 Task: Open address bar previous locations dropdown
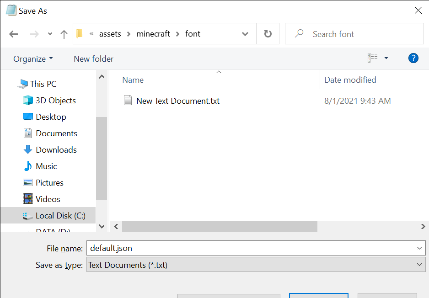[x=245, y=34]
